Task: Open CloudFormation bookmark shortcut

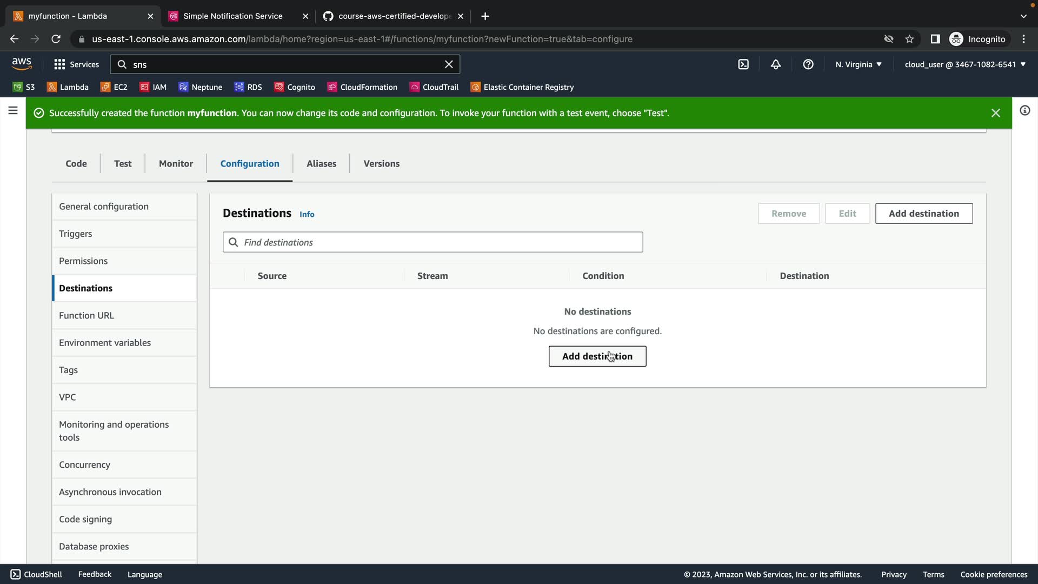Action: tap(362, 87)
